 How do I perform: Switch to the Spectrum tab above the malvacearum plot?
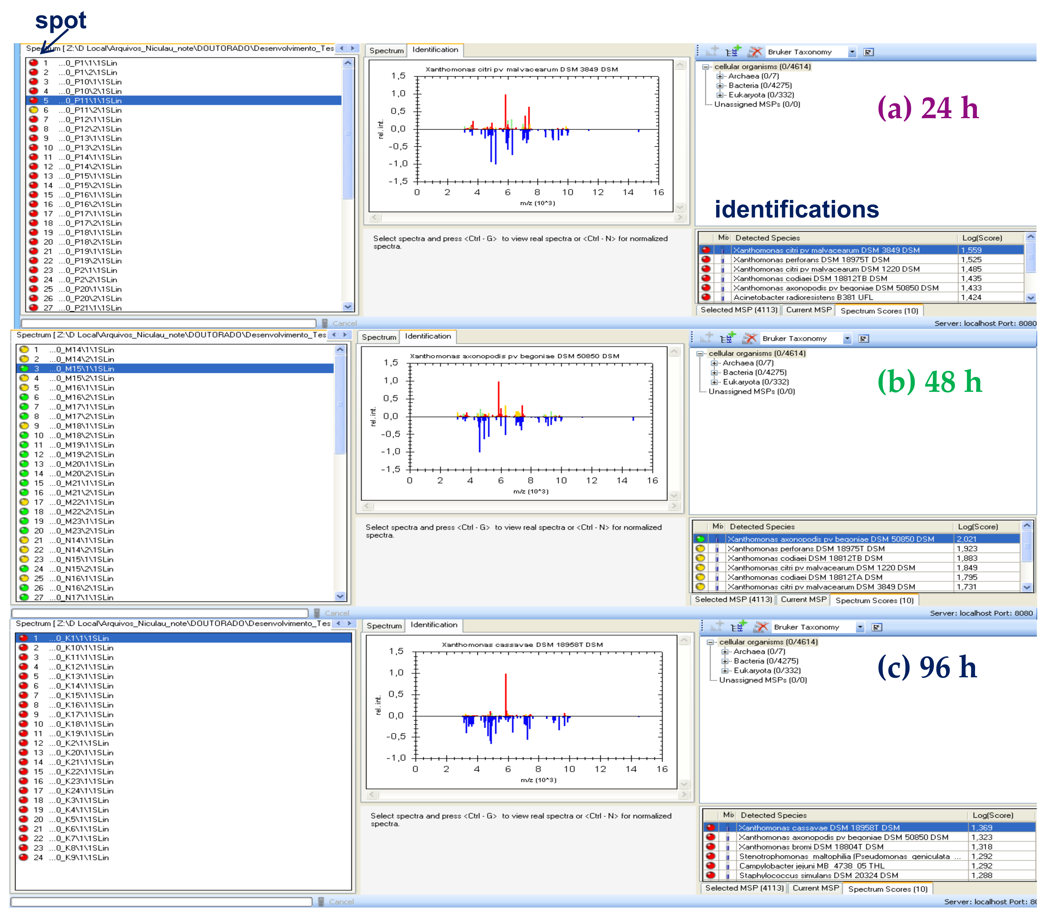click(386, 51)
